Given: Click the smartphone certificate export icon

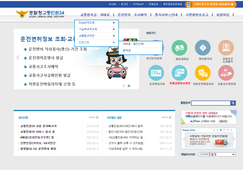Looking at the screenshot, I should pyautogui.click(x=188, y=5).
